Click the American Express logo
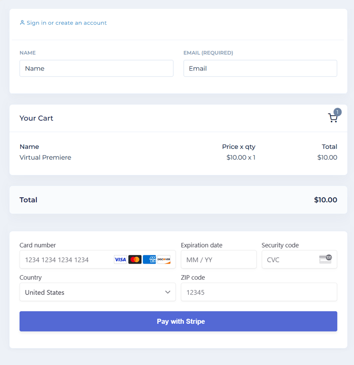The image size is (354, 365). (x=149, y=259)
